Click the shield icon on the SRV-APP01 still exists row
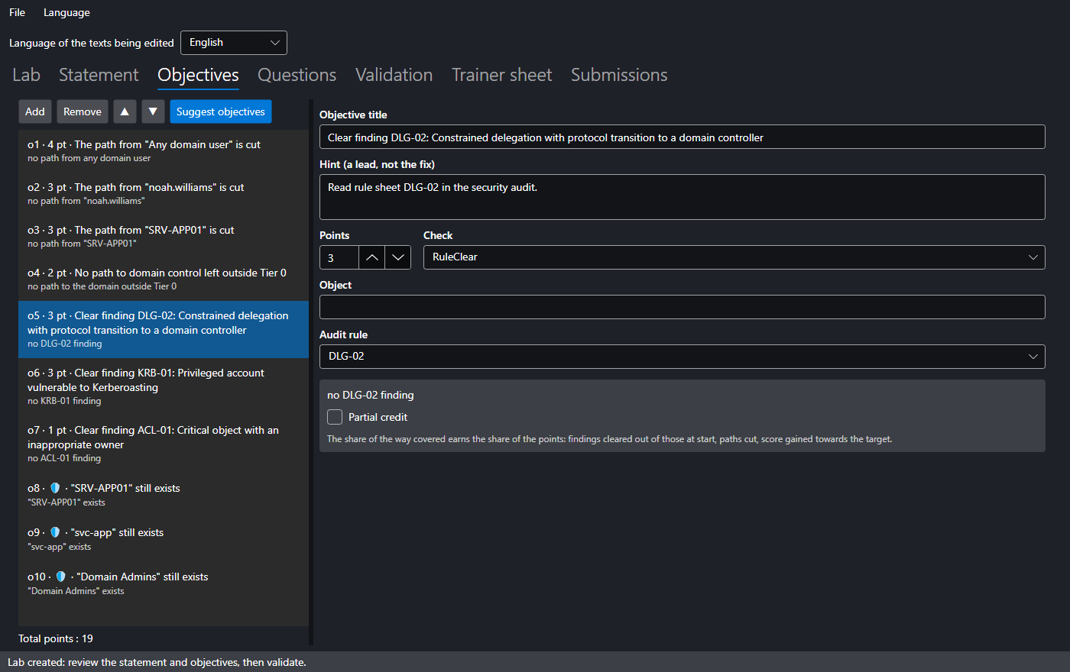The height and width of the screenshot is (672, 1070). 55,488
